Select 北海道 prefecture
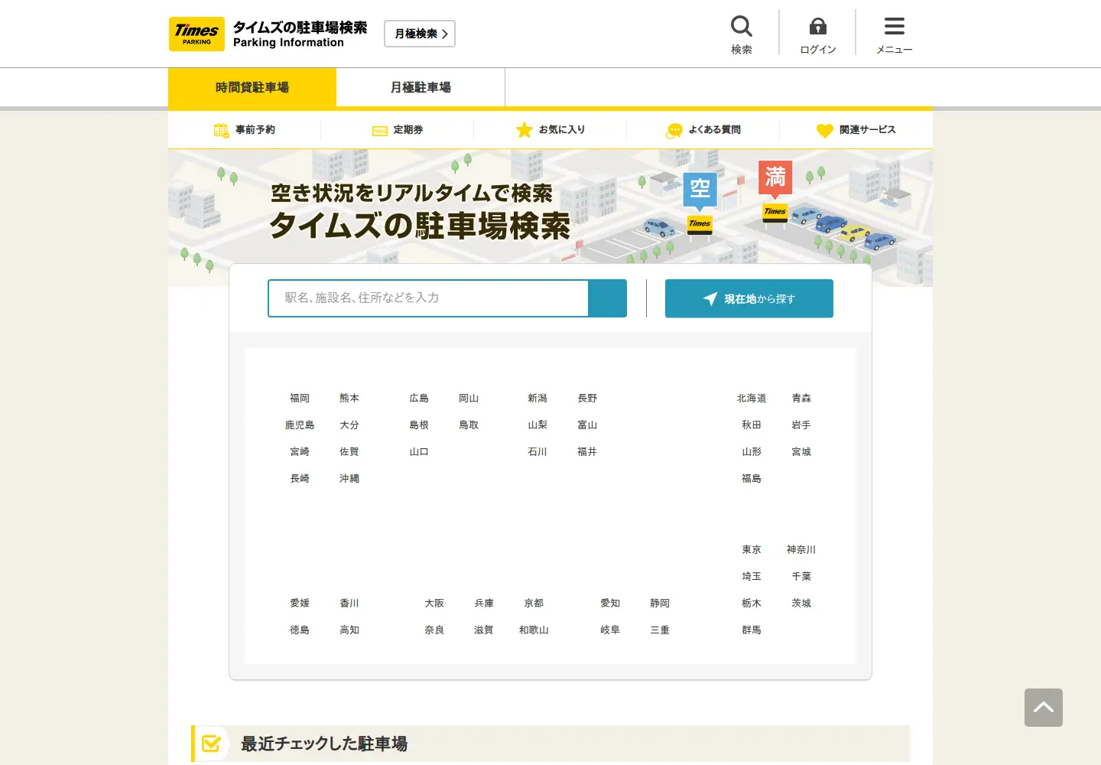 click(x=752, y=399)
